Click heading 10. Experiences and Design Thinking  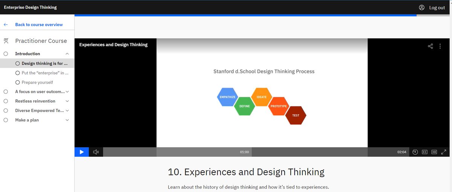[x=246, y=172]
